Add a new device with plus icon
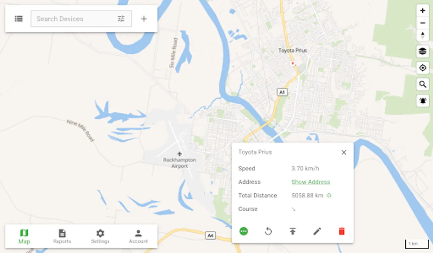Screen dimensions: 433x253 tap(144, 19)
